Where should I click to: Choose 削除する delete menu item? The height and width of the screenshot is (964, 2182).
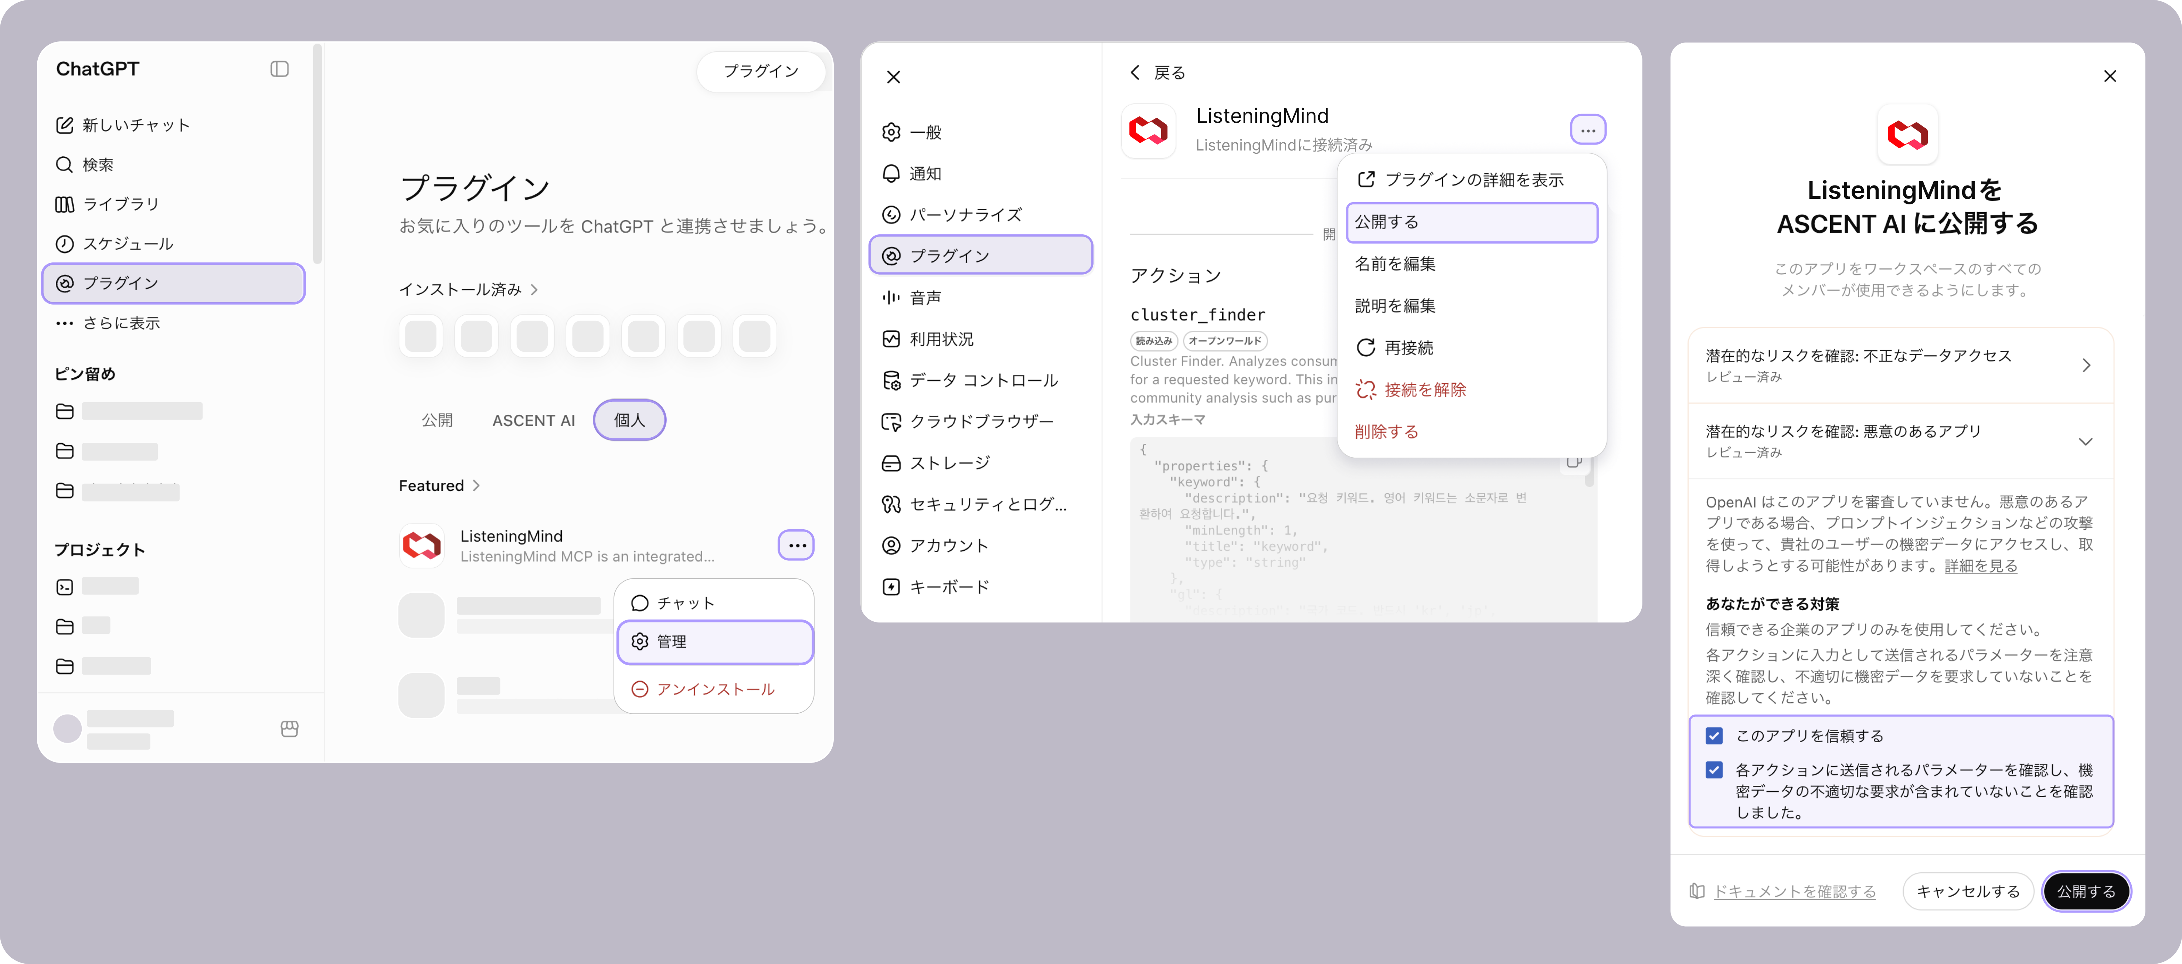pos(1471,432)
